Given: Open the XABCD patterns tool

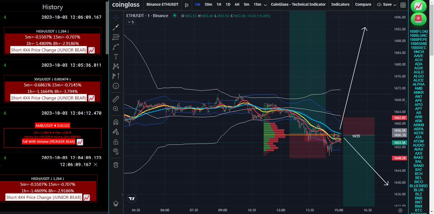Looking at the screenshot, I should click(x=116, y=66).
